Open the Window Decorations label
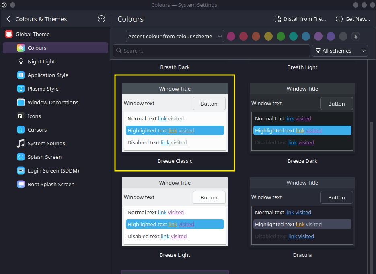 53,102
